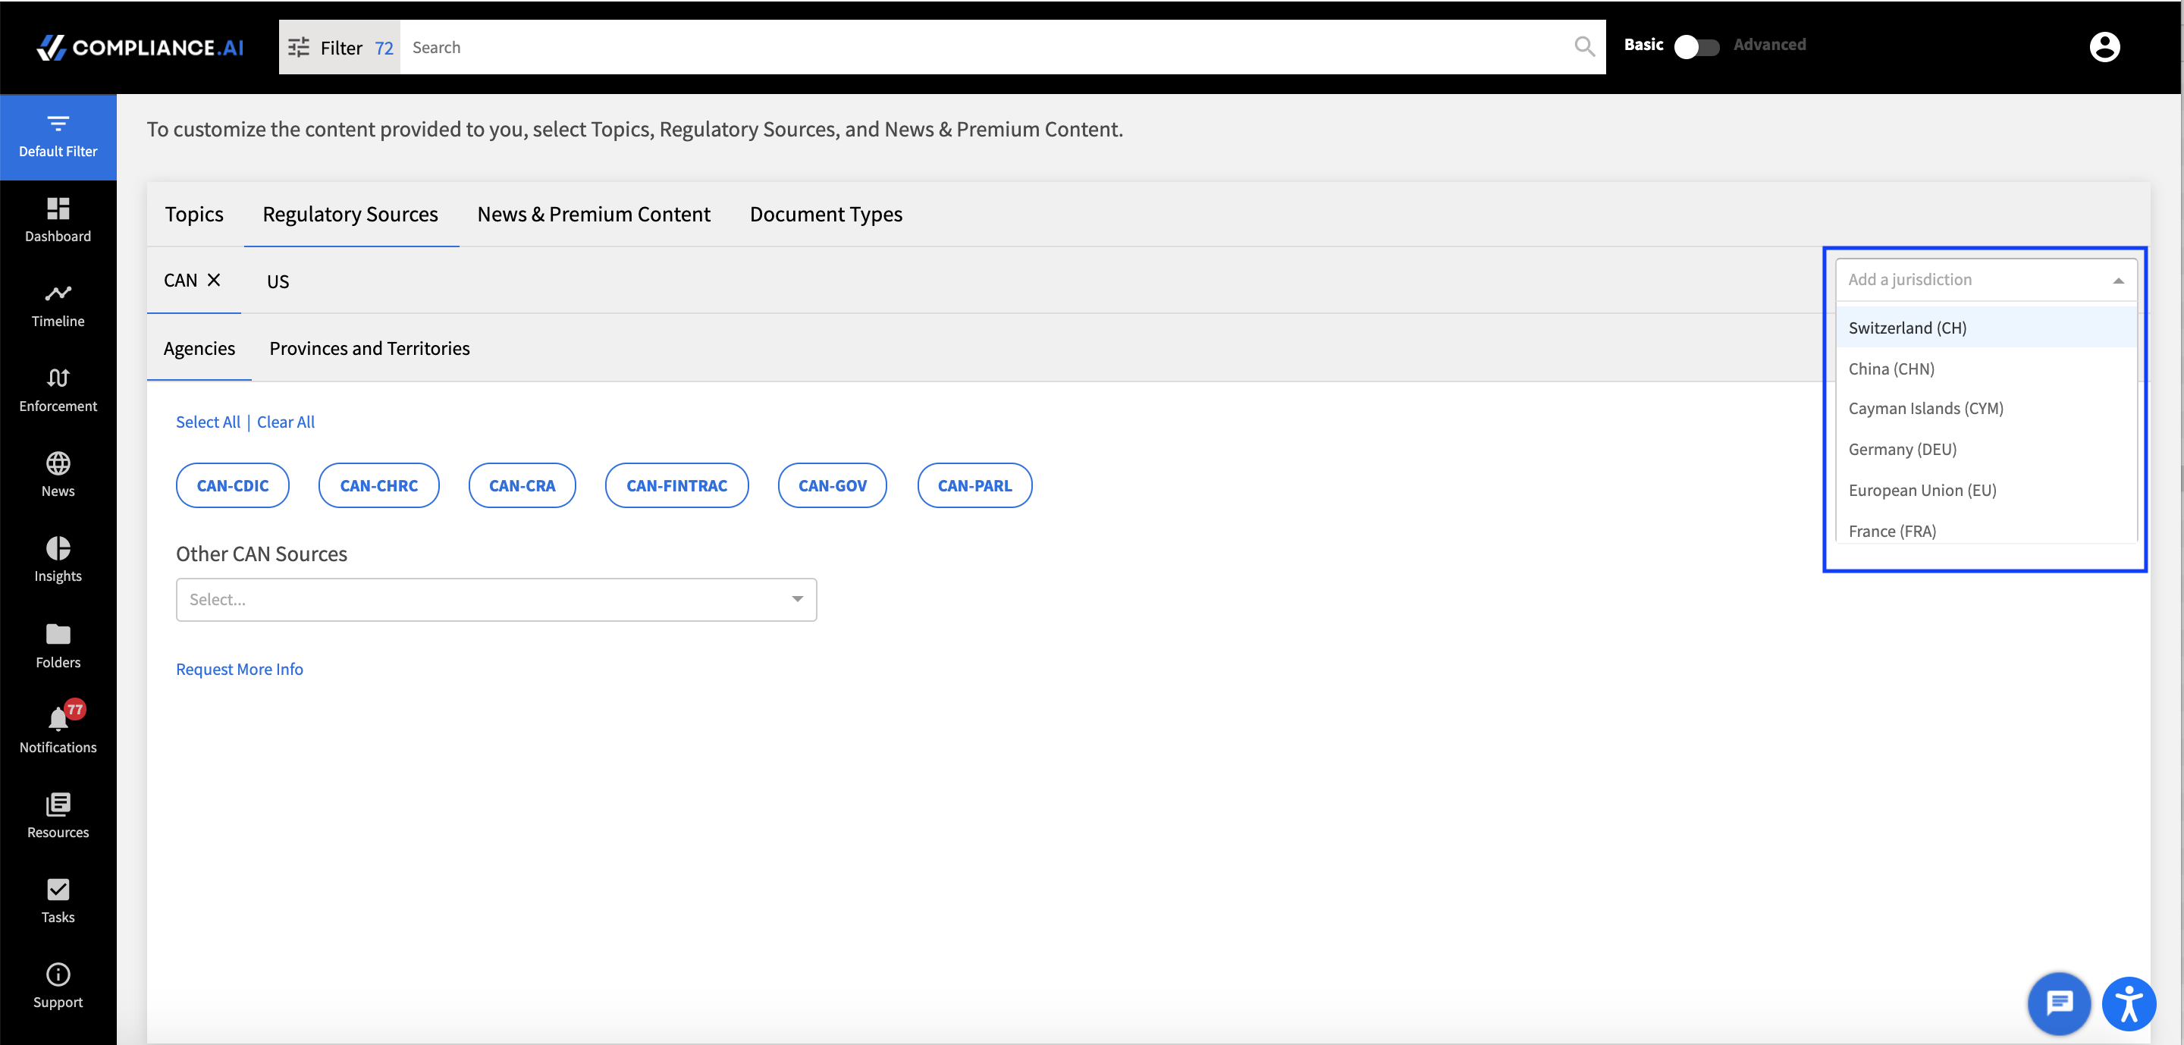Switch to the Topics tab
Screen dimensions: 2184x1045
click(x=194, y=214)
